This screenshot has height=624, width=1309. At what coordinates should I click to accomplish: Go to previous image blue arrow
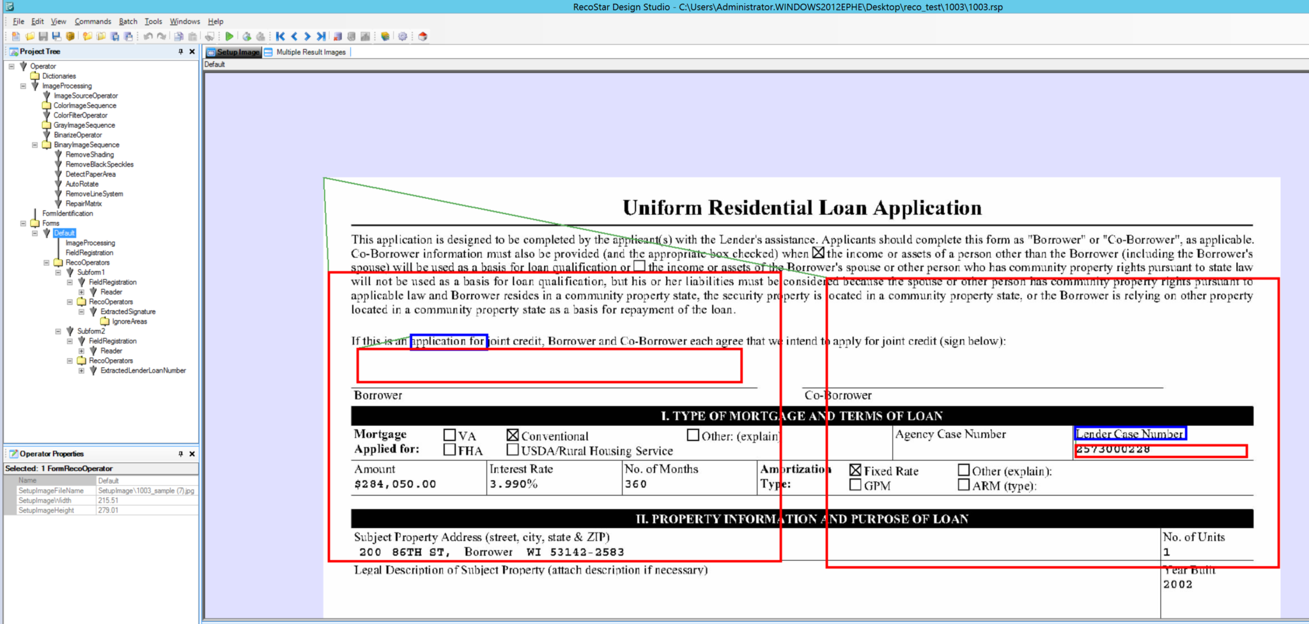[294, 36]
